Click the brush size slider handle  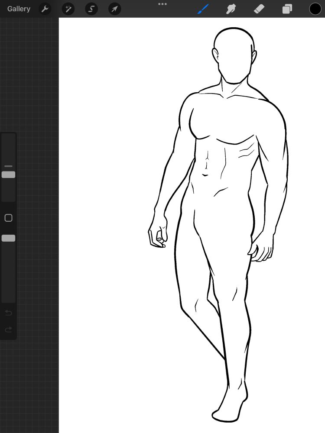pos(9,174)
